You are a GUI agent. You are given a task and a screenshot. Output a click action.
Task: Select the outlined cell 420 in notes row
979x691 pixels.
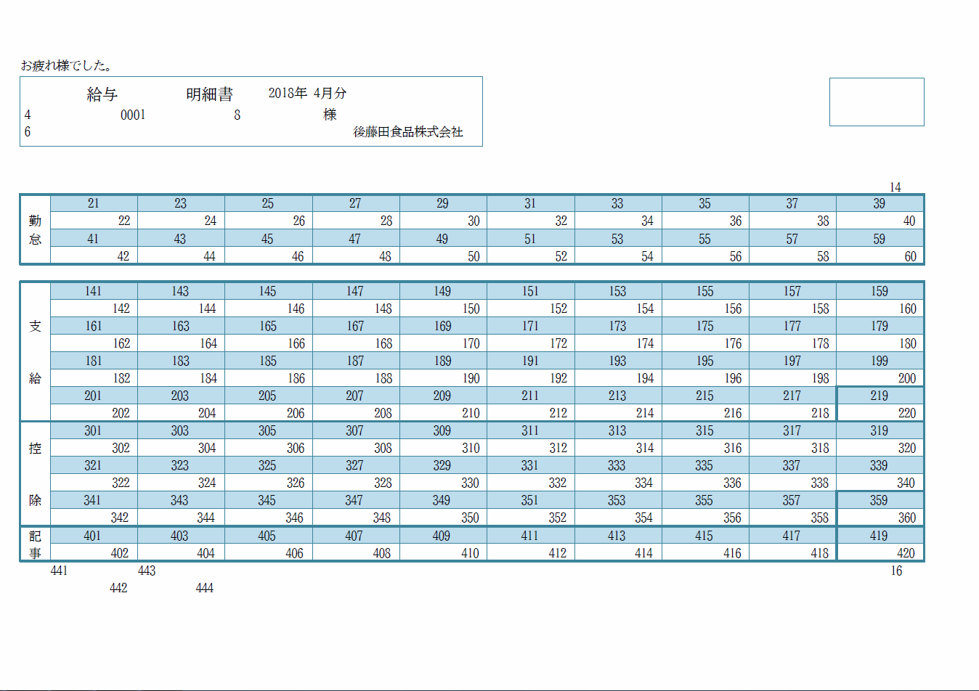click(880, 553)
